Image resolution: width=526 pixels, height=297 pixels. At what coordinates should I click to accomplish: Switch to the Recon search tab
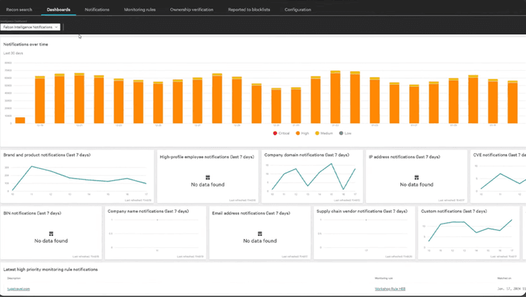coord(20,10)
